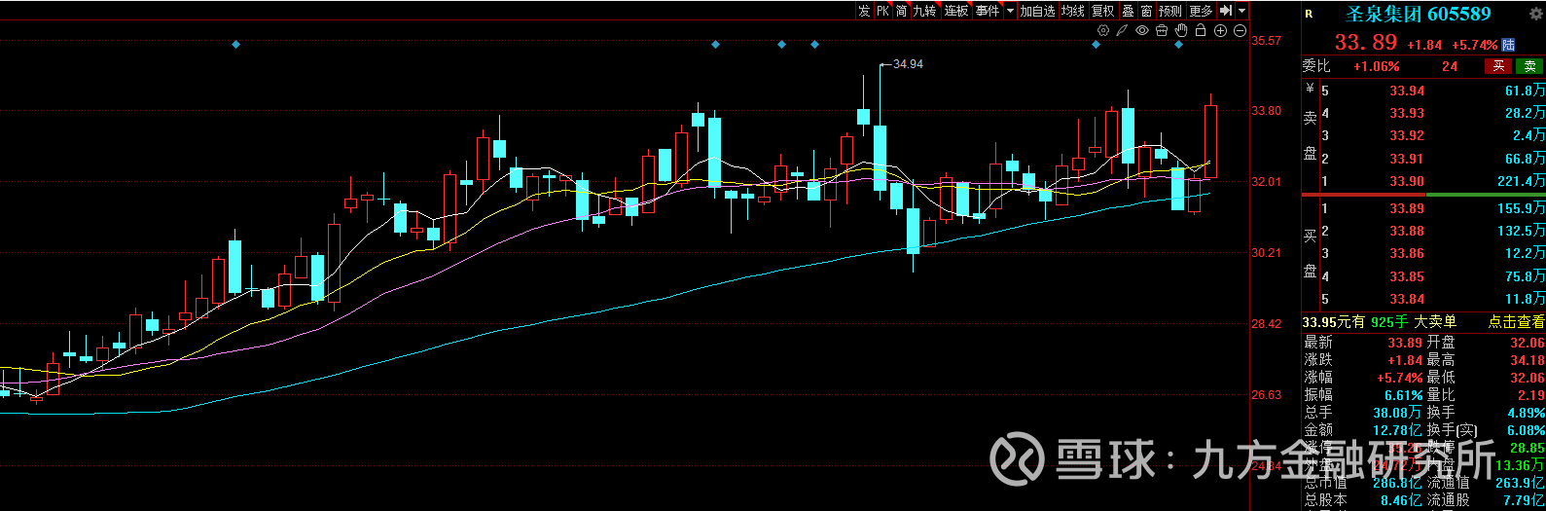Open the PK compare toolbar button

[x=882, y=11]
